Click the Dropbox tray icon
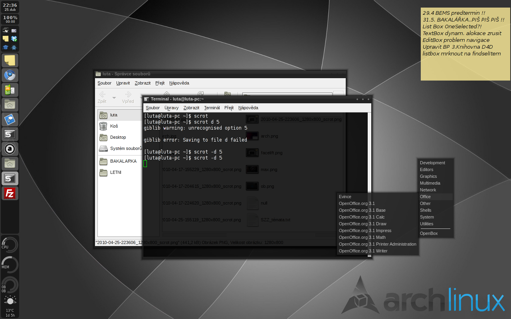 14,39
